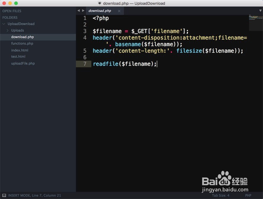
Task: Click Tab Size: 4 to change indentation settings
Action: coord(221,195)
